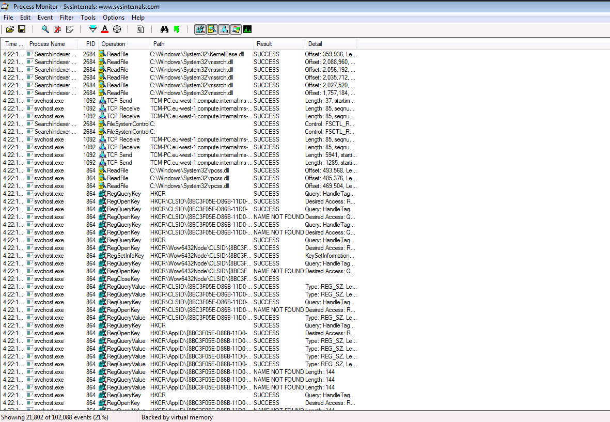Open Highlight settings with red A icon

105,29
